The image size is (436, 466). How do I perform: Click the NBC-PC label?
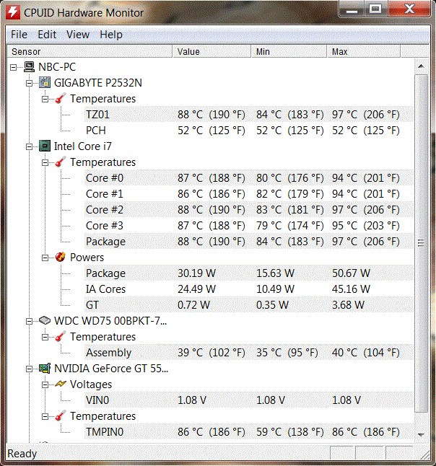[x=57, y=67]
